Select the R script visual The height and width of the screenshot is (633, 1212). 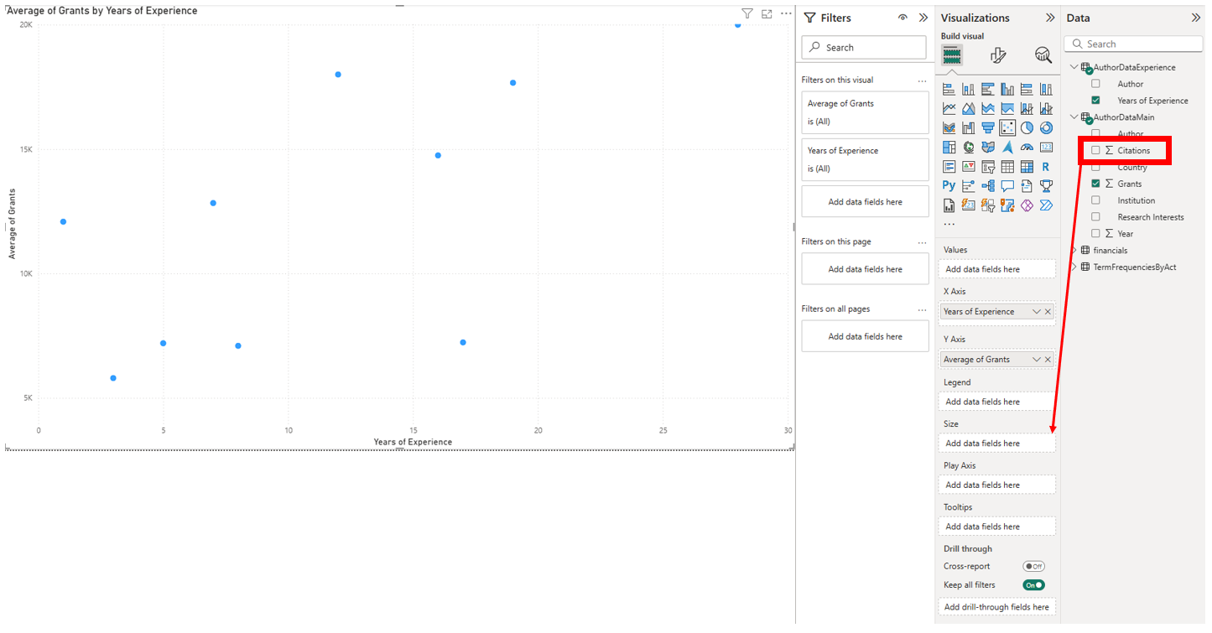pyautogui.click(x=1046, y=166)
